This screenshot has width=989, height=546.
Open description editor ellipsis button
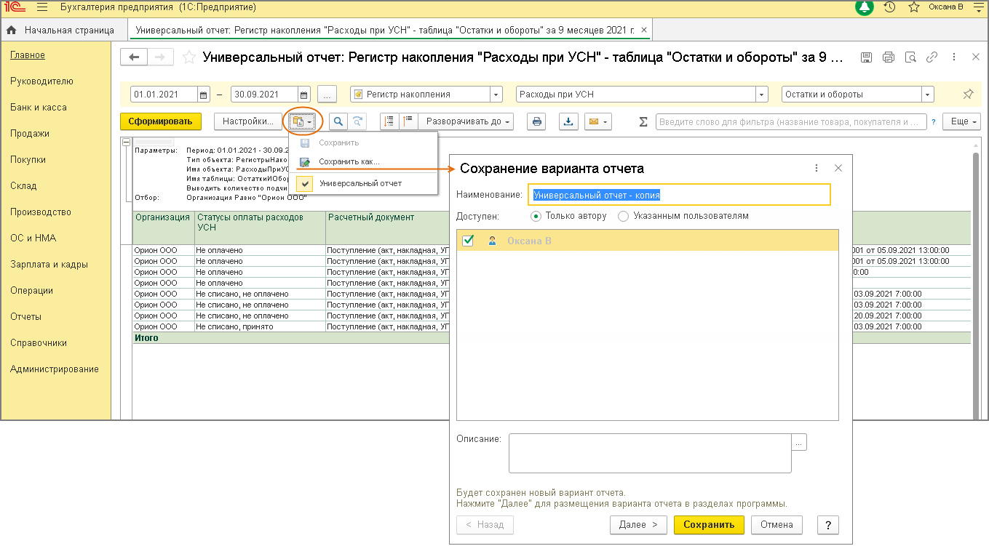[x=800, y=442]
